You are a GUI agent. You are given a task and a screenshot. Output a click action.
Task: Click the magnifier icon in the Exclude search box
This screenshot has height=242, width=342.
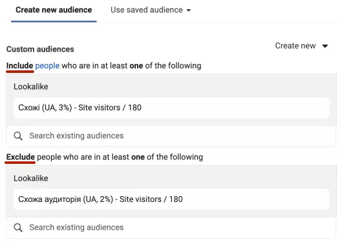point(18,228)
